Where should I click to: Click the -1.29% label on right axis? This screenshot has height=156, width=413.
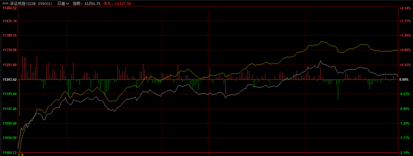(x=405, y=123)
